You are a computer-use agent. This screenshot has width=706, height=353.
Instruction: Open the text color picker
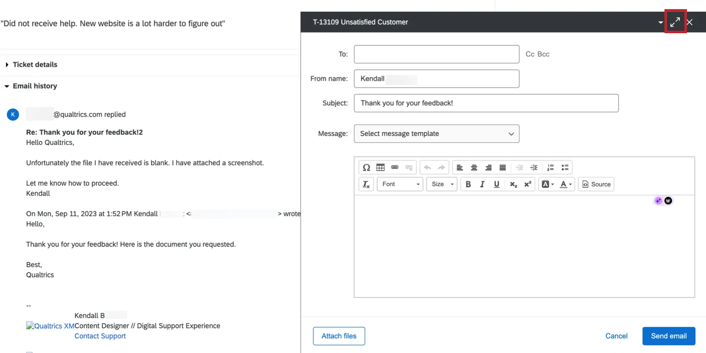coord(566,184)
